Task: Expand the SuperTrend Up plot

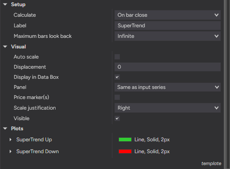Action: [x=11, y=140]
